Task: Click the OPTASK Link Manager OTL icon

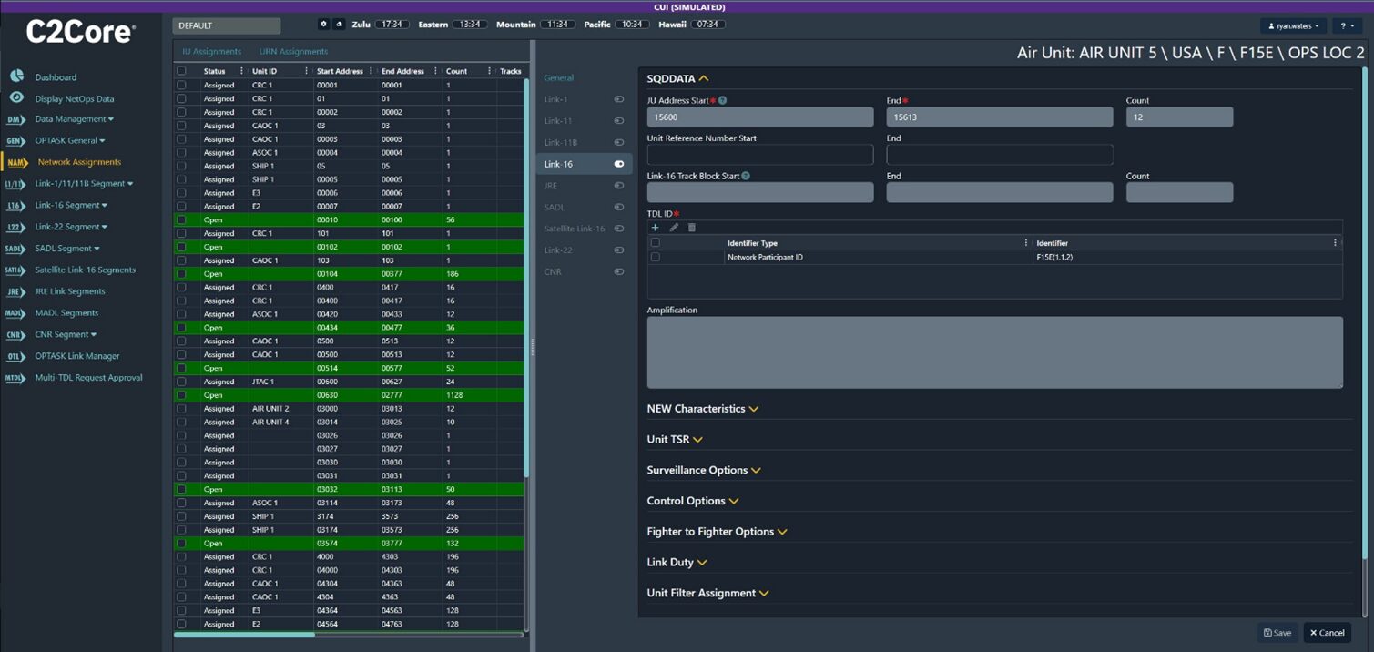Action: point(15,356)
